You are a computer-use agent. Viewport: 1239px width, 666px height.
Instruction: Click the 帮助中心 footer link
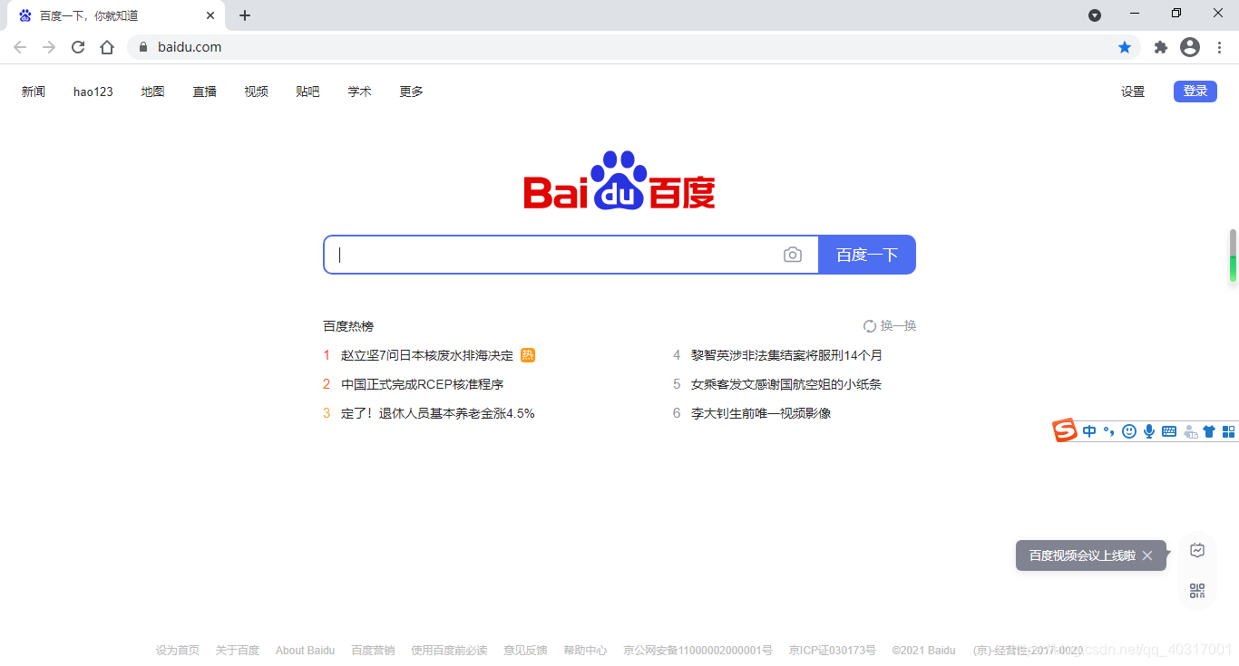pyautogui.click(x=585, y=651)
